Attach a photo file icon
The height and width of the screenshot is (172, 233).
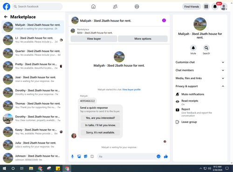pos(79,157)
